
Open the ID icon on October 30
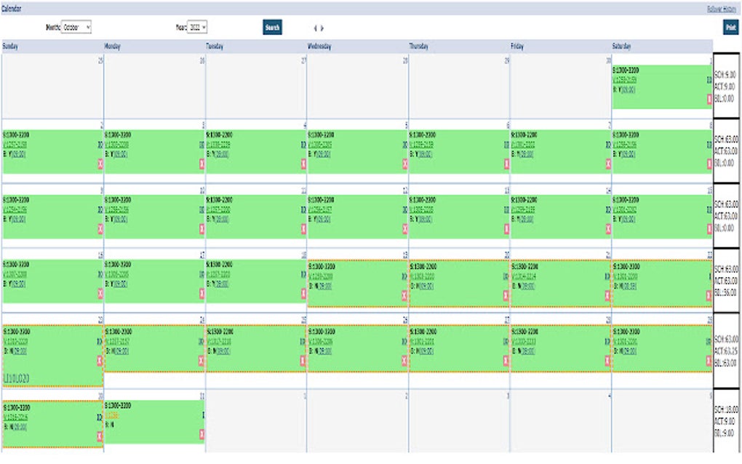point(100,417)
